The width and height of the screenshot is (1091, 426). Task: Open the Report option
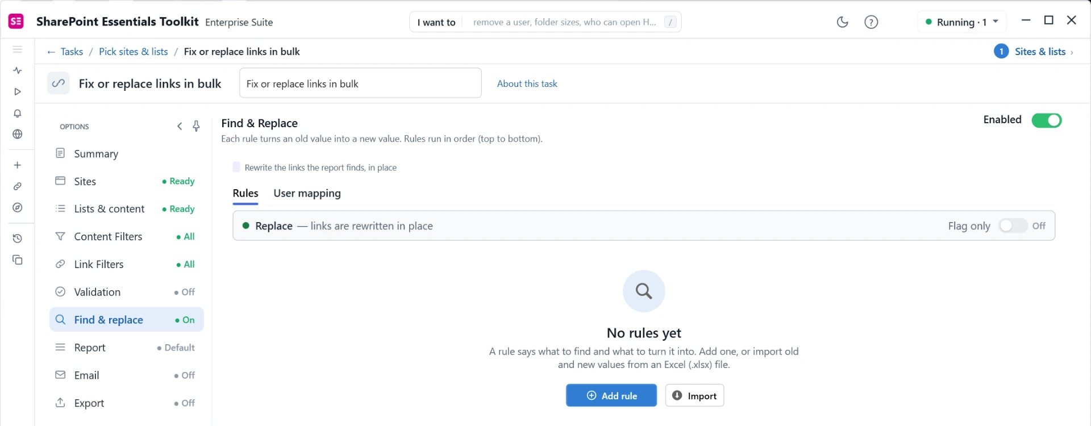click(x=127, y=348)
